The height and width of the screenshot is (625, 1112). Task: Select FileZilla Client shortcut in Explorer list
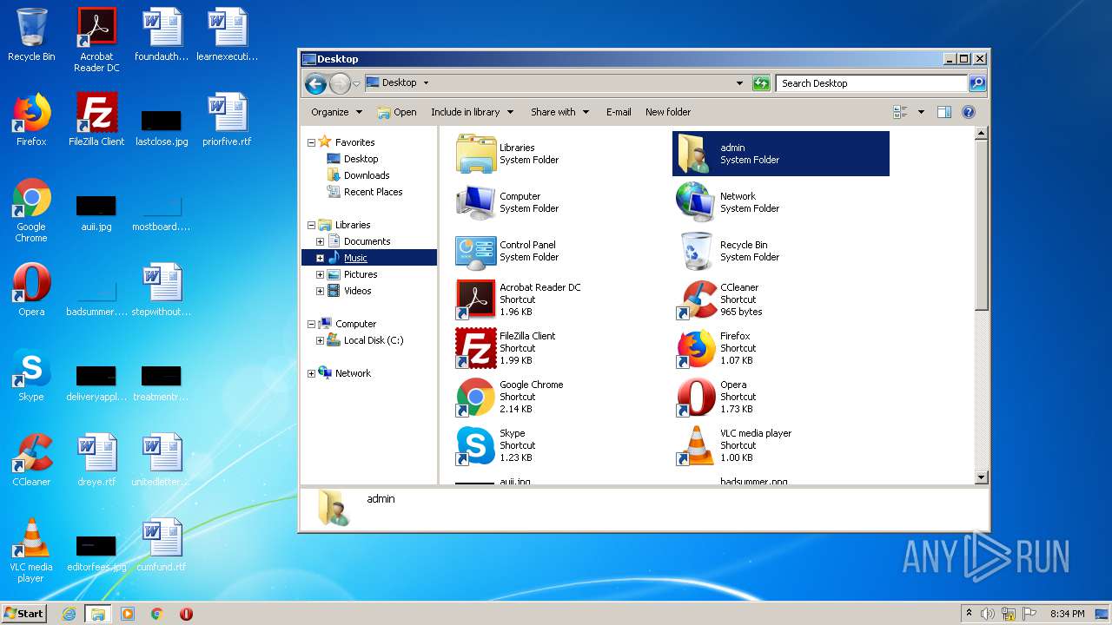tap(476, 348)
